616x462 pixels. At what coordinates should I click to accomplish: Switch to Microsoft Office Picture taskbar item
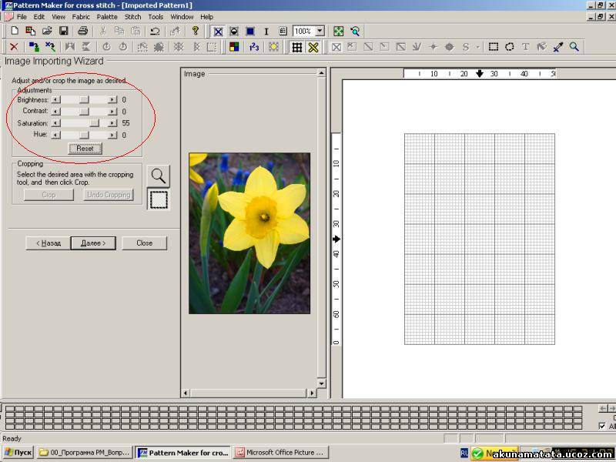point(280,453)
